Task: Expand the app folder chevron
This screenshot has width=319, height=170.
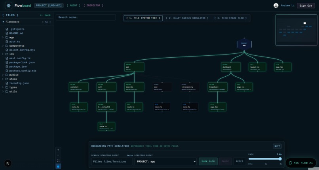Action: point(3,38)
